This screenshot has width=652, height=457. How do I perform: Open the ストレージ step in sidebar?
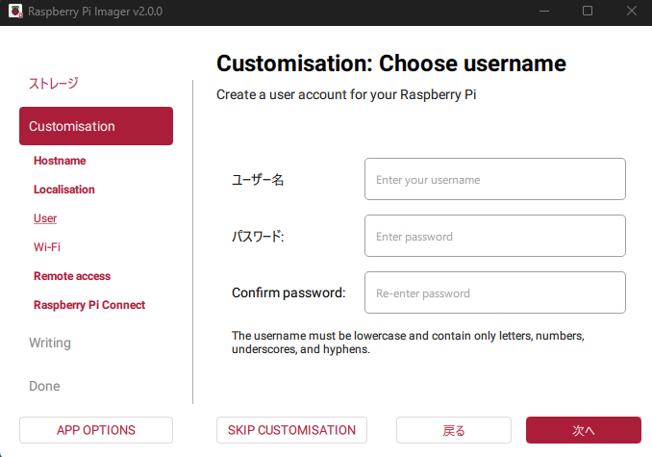click(53, 84)
